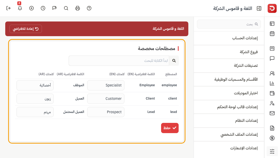Viewport: 280px width, 158px height.
Task: Open the user search icon in right rail
Action: point(272,103)
